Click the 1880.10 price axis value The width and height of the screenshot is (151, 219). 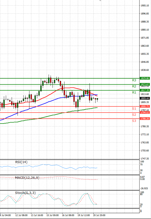[145, 30]
